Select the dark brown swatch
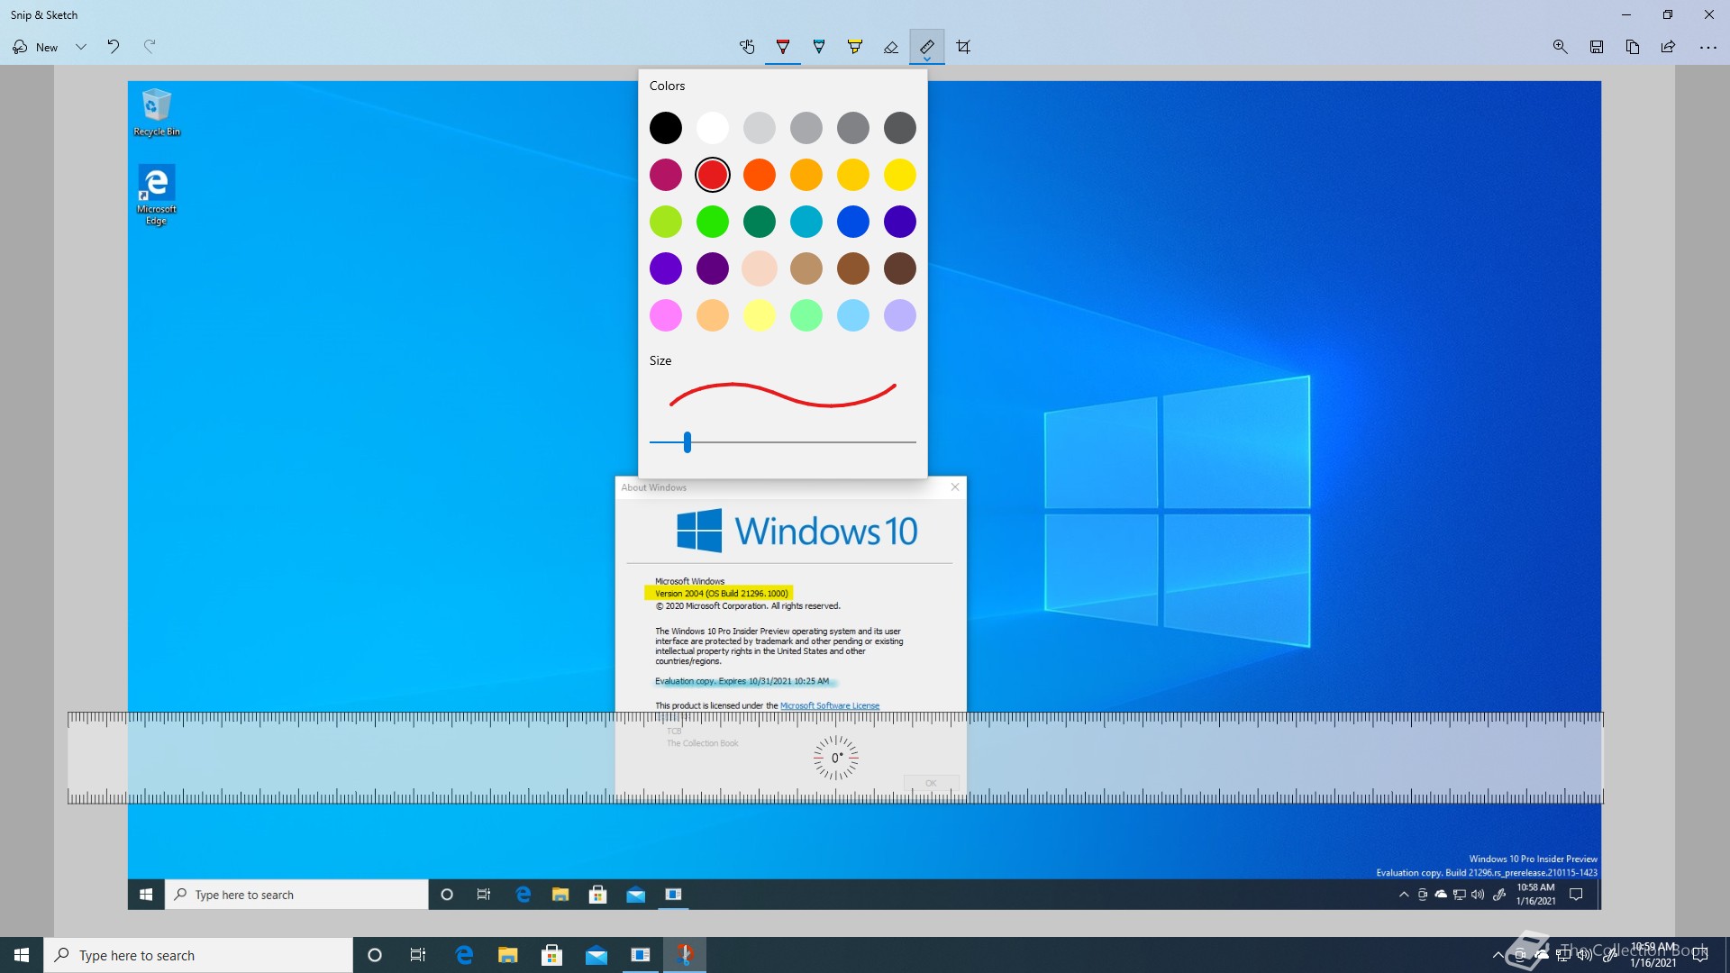This screenshot has width=1730, height=973. pos(900,268)
